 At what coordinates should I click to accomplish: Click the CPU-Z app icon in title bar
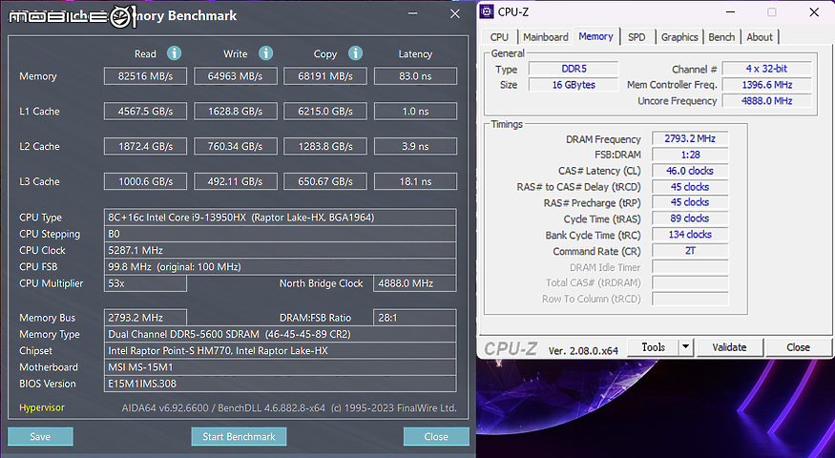tap(487, 11)
